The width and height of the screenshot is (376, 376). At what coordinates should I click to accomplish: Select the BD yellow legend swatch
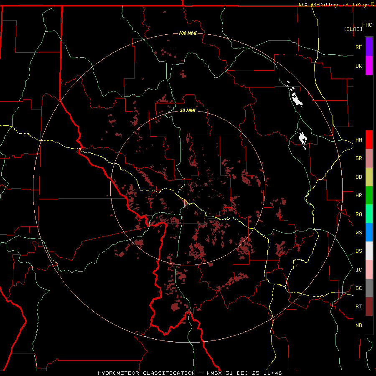[x=369, y=177]
